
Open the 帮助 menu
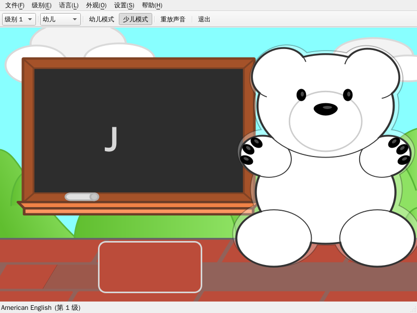pyautogui.click(x=152, y=5)
